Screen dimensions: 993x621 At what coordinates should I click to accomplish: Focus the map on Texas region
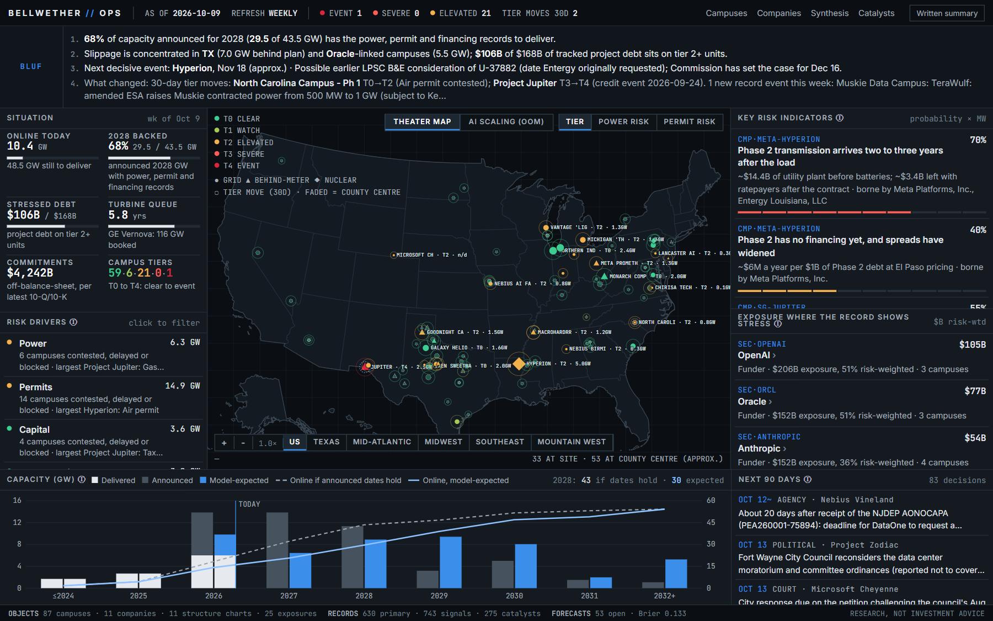tap(327, 442)
